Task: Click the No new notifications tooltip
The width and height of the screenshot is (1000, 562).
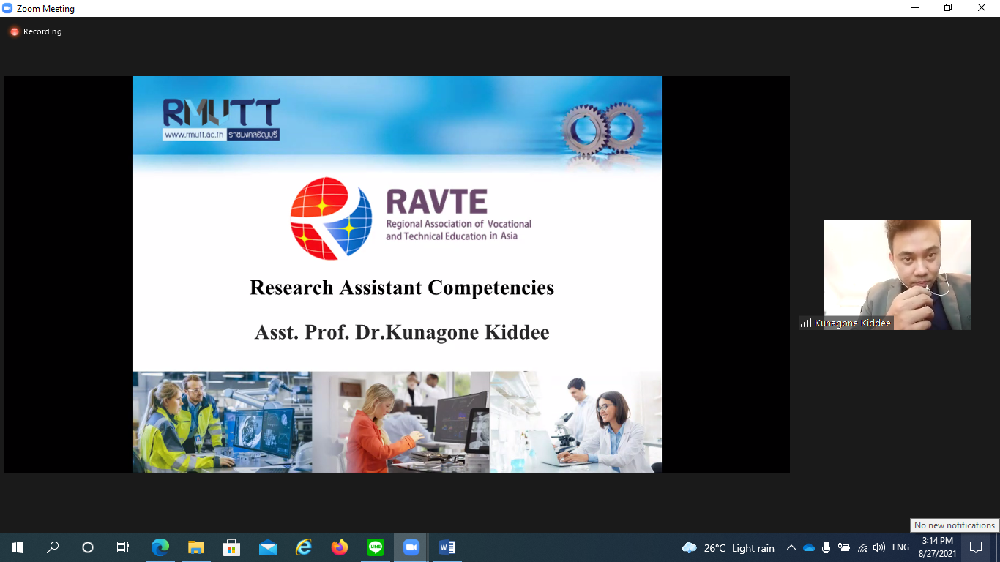Action: click(x=955, y=525)
